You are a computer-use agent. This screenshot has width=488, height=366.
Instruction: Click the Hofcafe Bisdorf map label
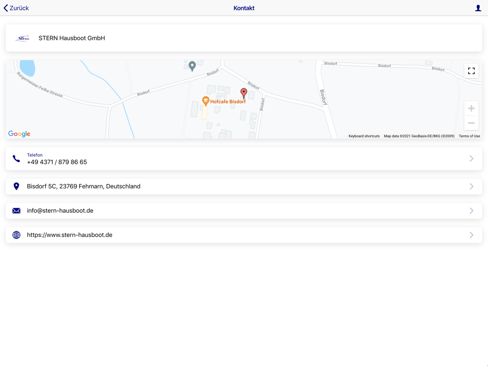228,102
